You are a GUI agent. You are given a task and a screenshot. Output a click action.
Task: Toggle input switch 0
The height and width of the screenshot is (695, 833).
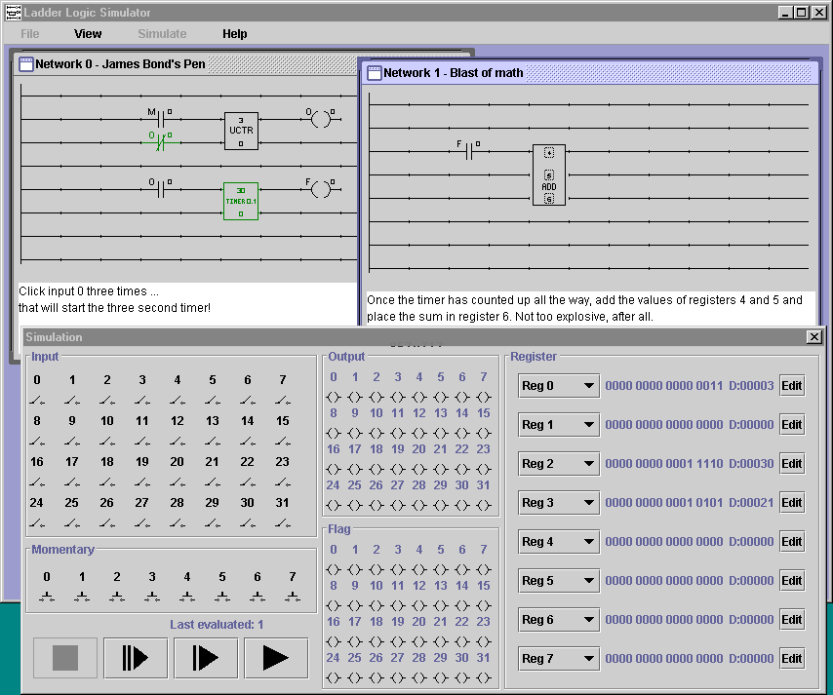(x=37, y=400)
